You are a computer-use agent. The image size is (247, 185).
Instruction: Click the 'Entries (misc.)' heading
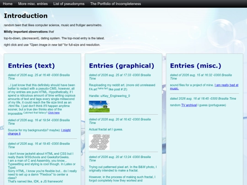tap(195, 66)
